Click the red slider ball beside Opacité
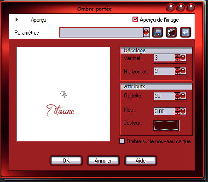The image size is (208, 182). (x=183, y=96)
